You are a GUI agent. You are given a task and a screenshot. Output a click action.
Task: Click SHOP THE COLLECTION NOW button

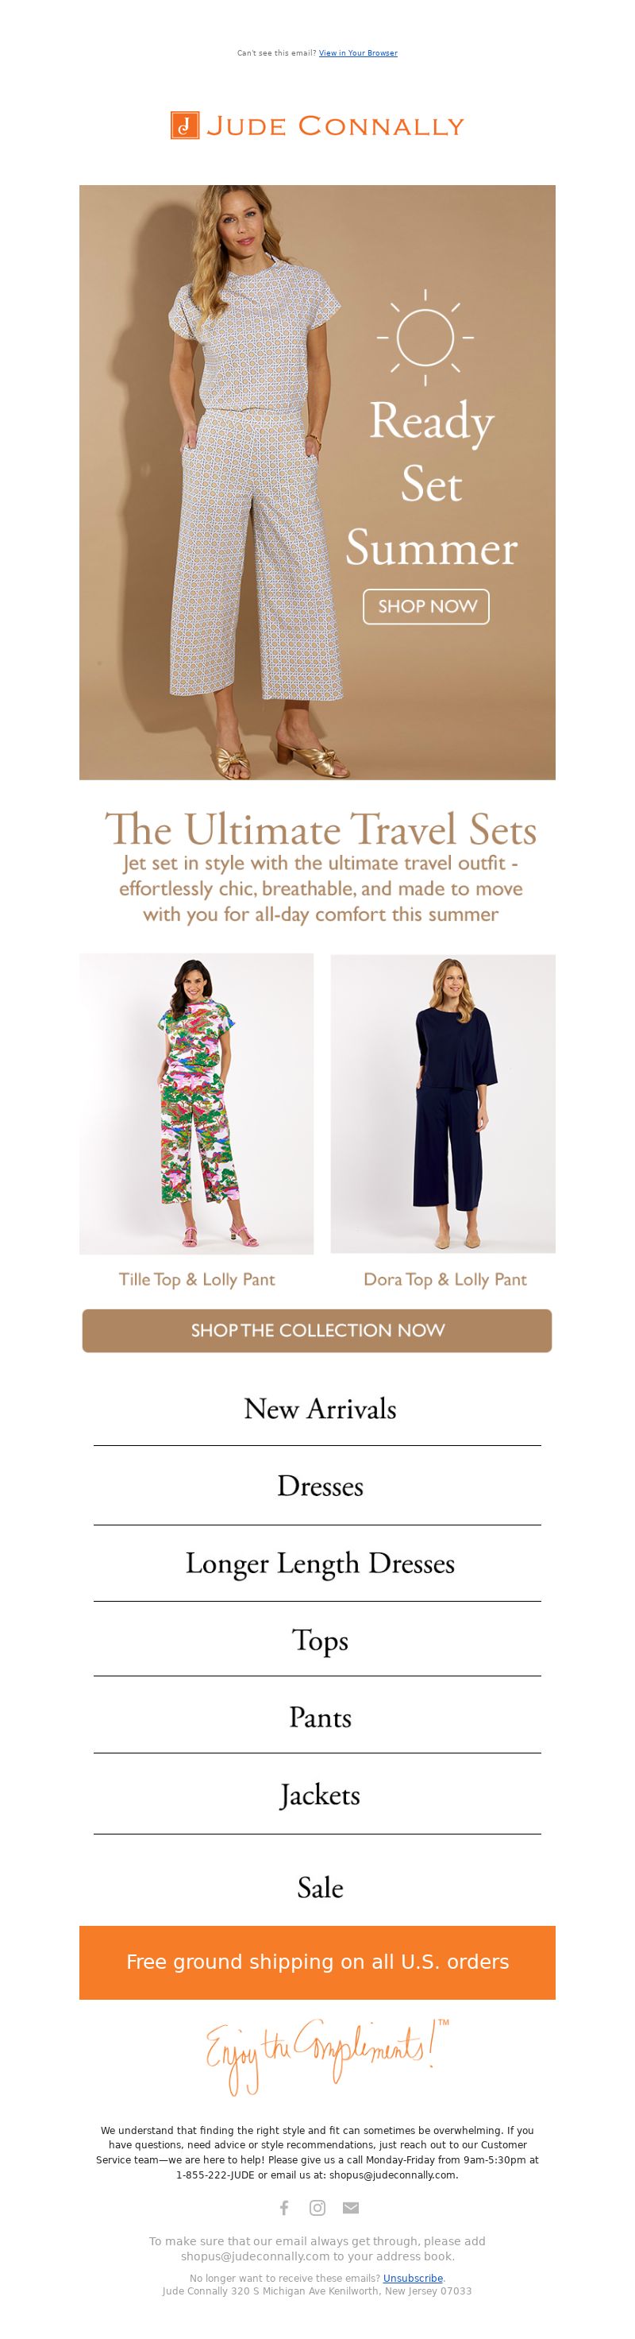(x=317, y=1330)
